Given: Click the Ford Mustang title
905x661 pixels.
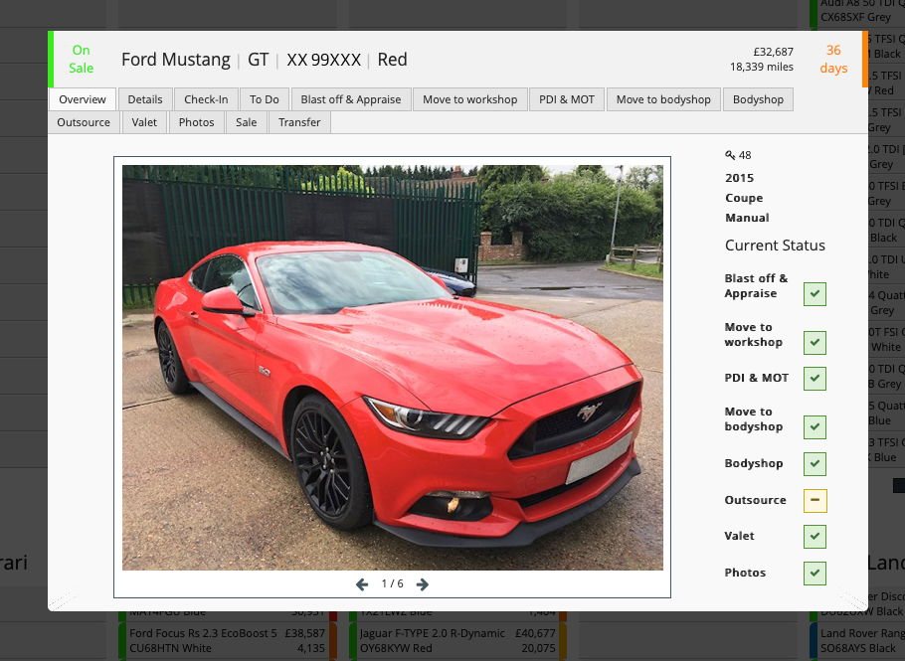Looking at the screenshot, I should tap(175, 60).
